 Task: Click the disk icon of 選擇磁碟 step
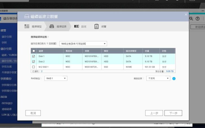pos(52,26)
